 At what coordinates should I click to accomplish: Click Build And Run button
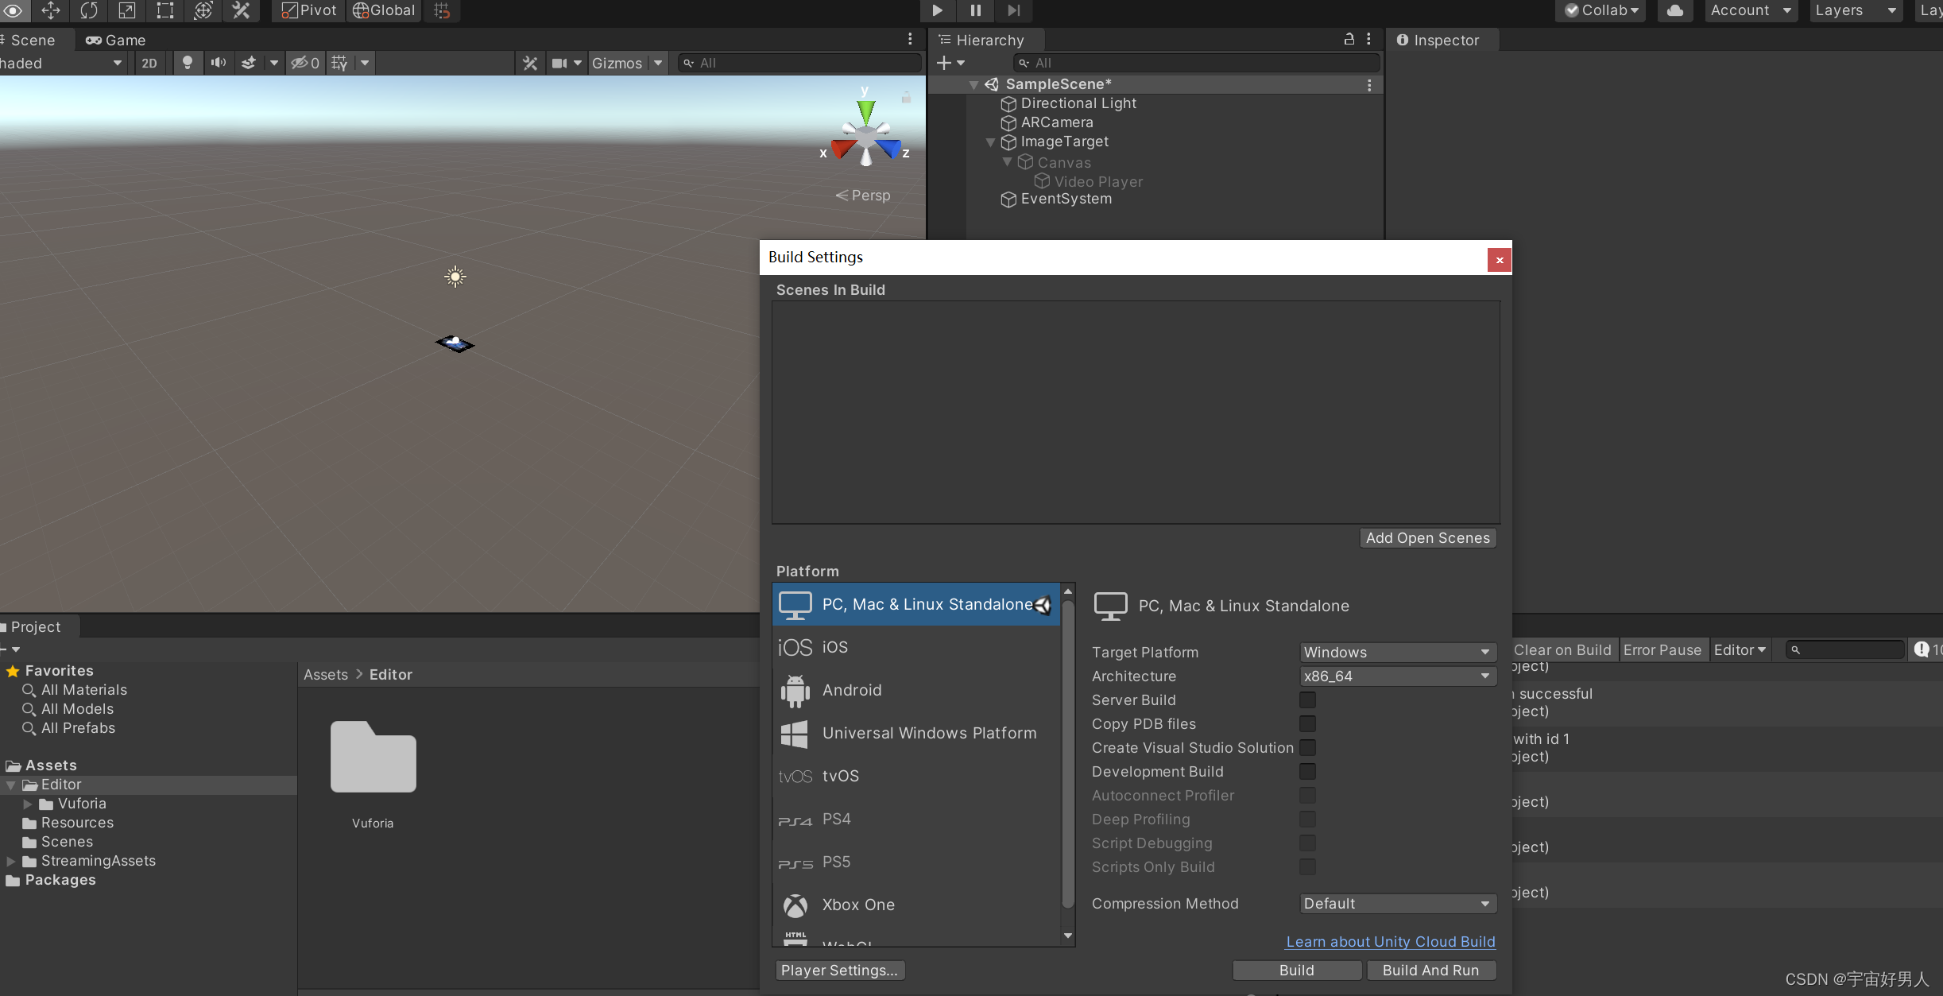1431,971
